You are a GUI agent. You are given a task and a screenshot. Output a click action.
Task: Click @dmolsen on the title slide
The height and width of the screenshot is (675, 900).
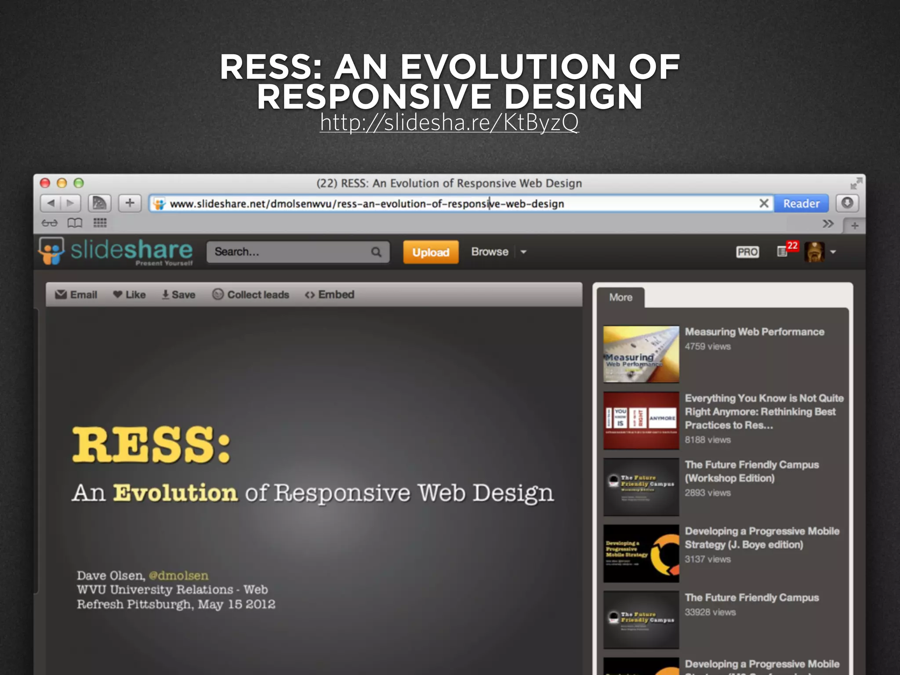178,576
